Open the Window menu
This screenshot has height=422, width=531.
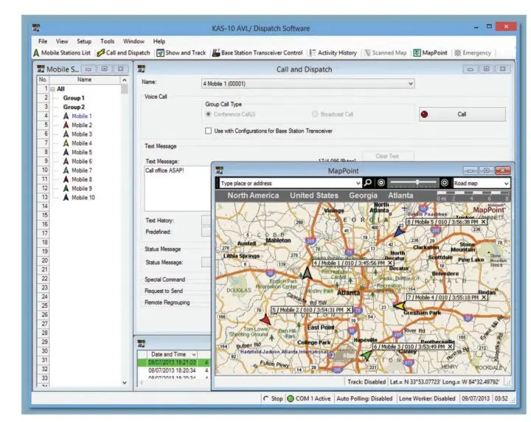(133, 41)
